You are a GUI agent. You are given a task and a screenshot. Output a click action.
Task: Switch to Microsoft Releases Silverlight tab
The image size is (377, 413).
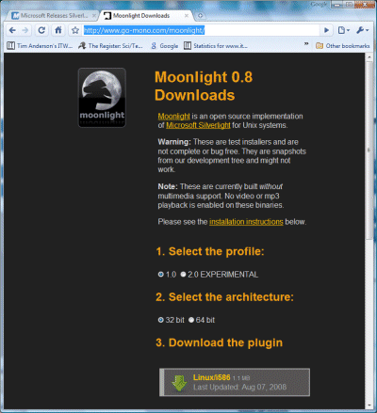pos(54,15)
